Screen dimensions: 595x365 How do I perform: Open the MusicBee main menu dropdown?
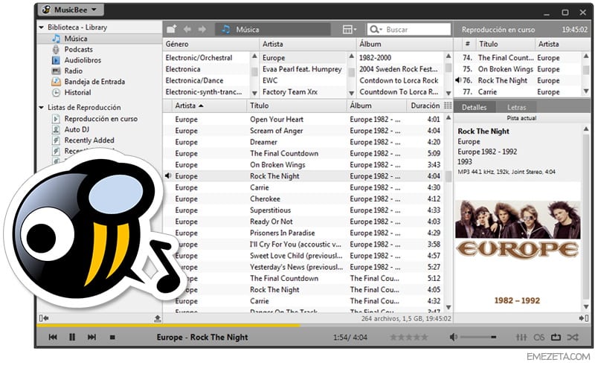[x=71, y=10]
